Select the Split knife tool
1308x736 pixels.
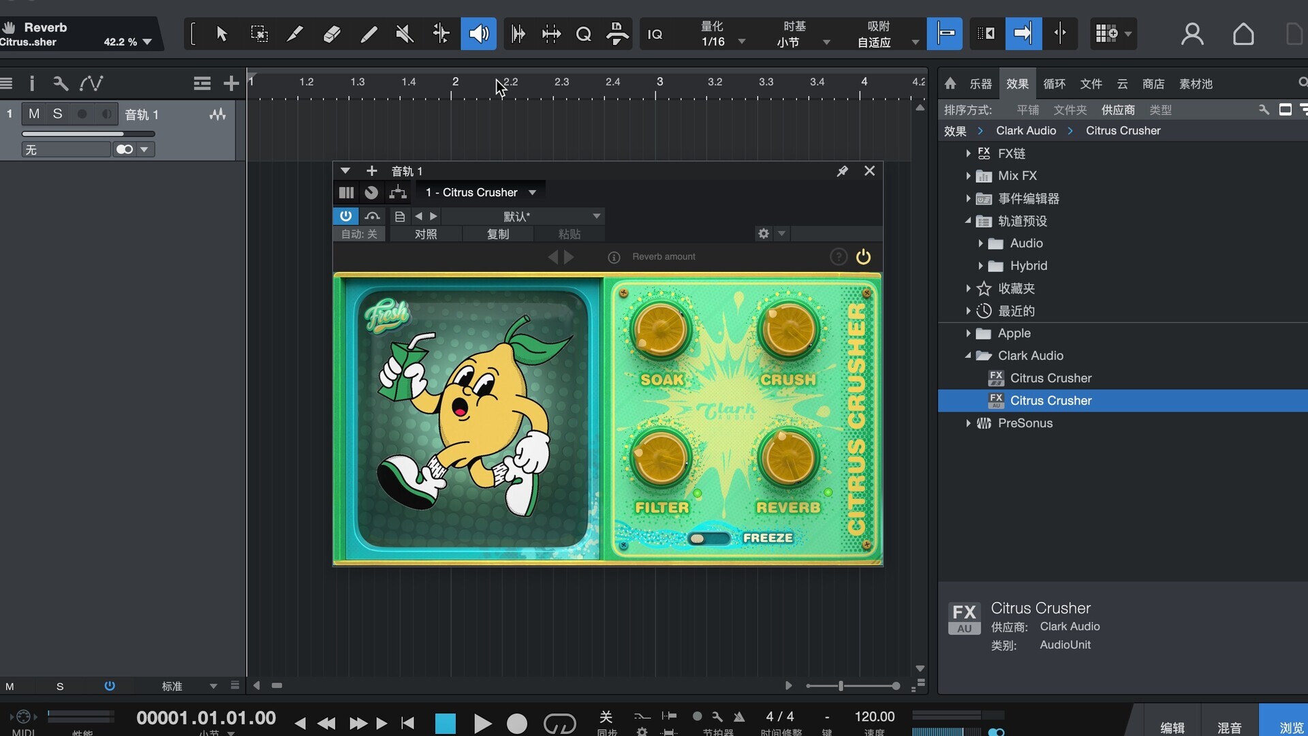coord(295,33)
